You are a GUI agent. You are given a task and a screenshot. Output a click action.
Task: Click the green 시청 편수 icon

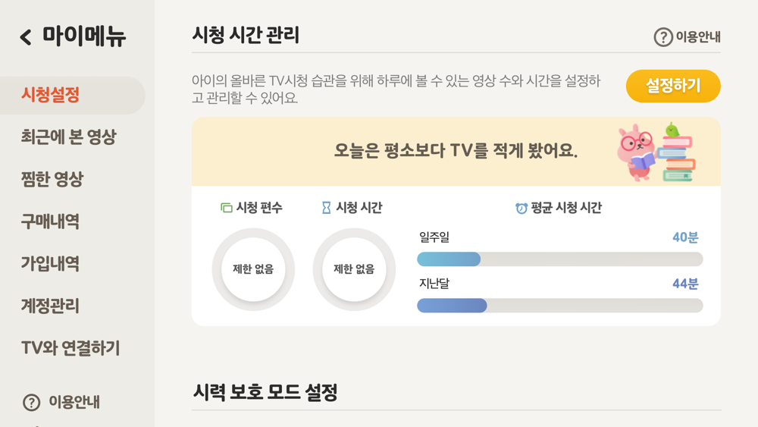pos(226,208)
